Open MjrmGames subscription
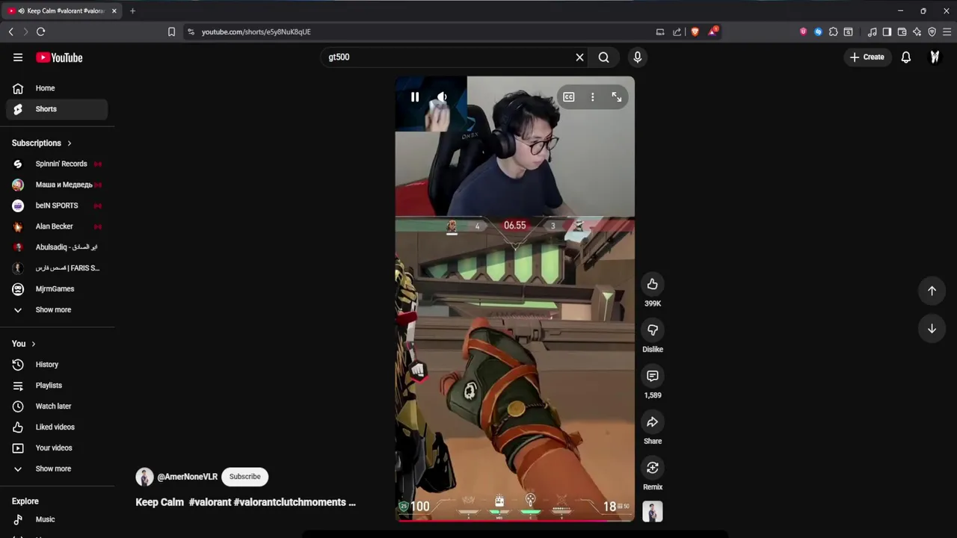957x538 pixels. 57,289
